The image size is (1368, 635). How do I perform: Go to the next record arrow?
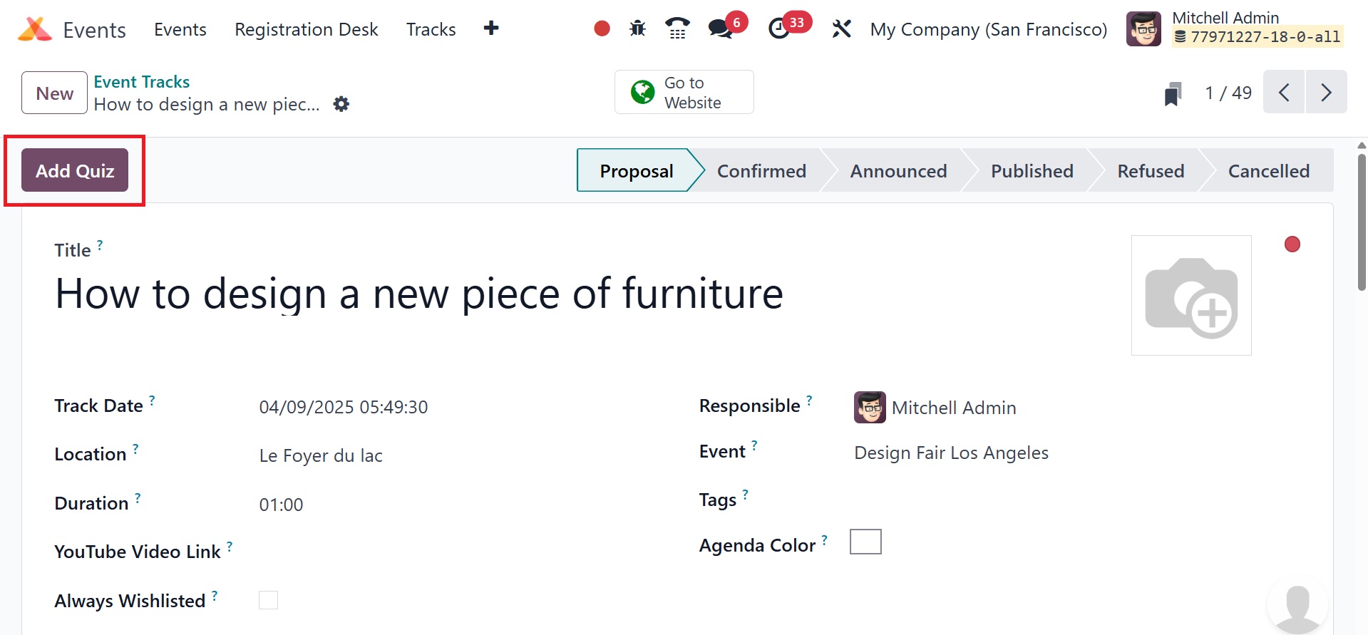(1326, 93)
